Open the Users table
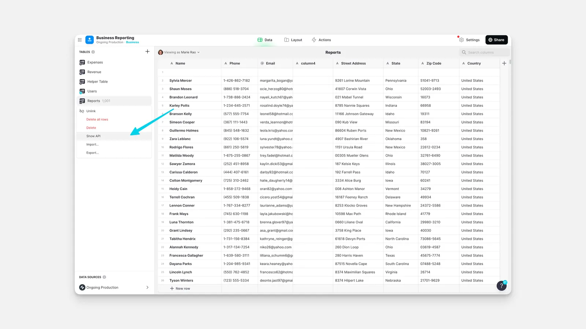The height and width of the screenshot is (329, 586). [x=114, y=91]
